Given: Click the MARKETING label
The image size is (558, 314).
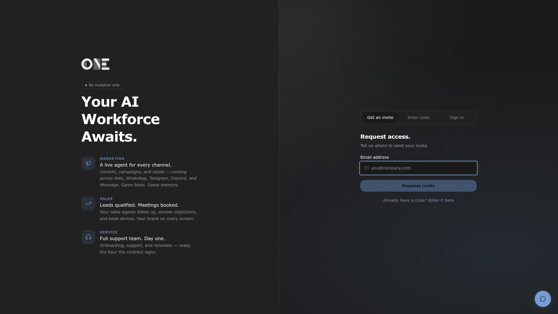Looking at the screenshot, I should pyautogui.click(x=112, y=159).
